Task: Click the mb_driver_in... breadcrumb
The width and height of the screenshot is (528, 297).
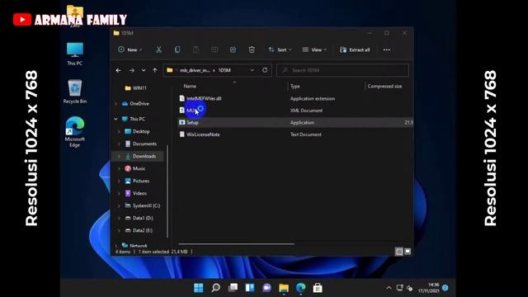Action: [x=195, y=70]
